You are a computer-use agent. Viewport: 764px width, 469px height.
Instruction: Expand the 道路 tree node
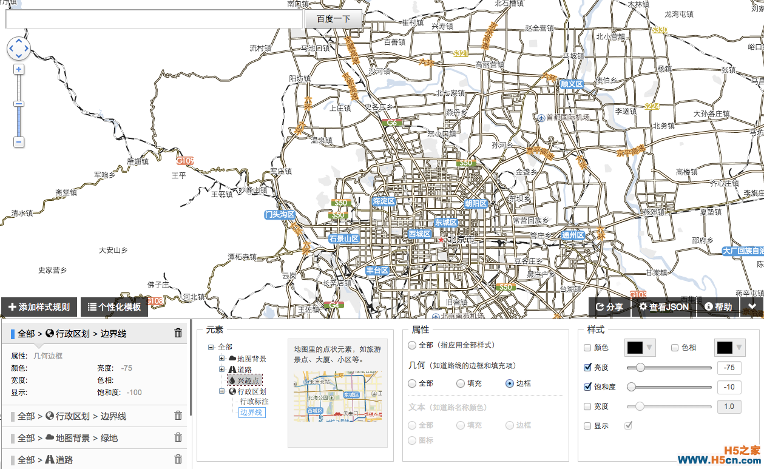221,369
